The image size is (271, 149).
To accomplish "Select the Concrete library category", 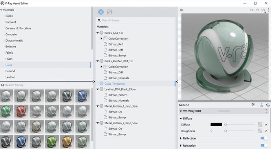I will click(11, 35).
